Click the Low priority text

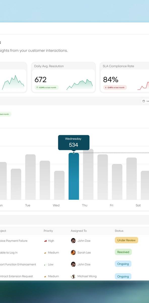click(x=51, y=265)
